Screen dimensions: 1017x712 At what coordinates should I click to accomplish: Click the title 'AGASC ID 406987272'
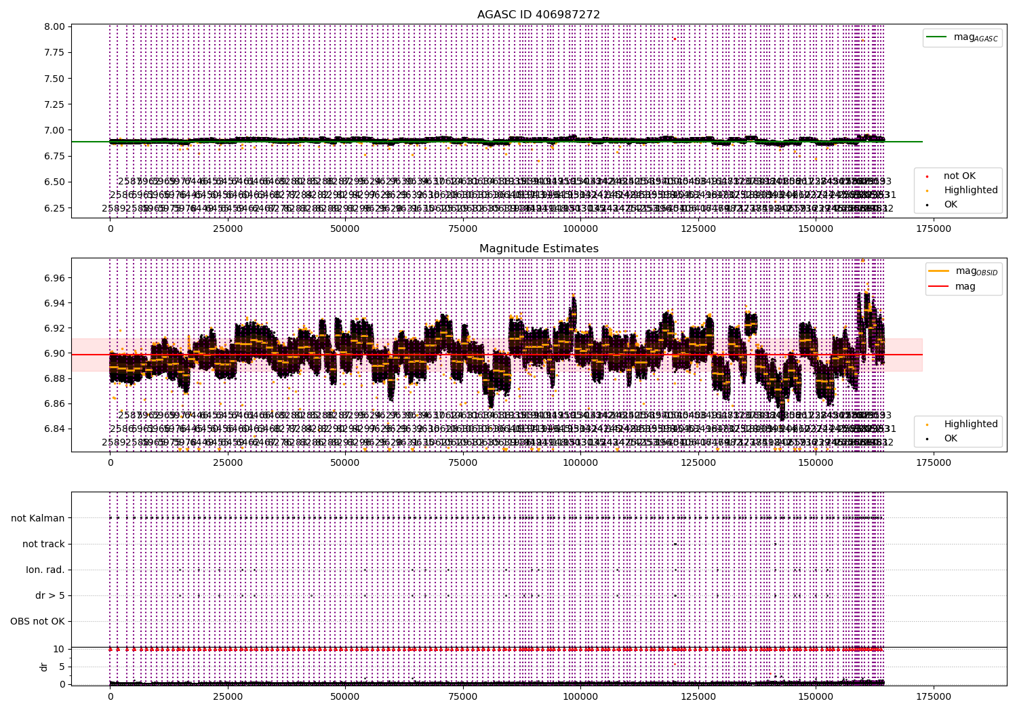538,15
